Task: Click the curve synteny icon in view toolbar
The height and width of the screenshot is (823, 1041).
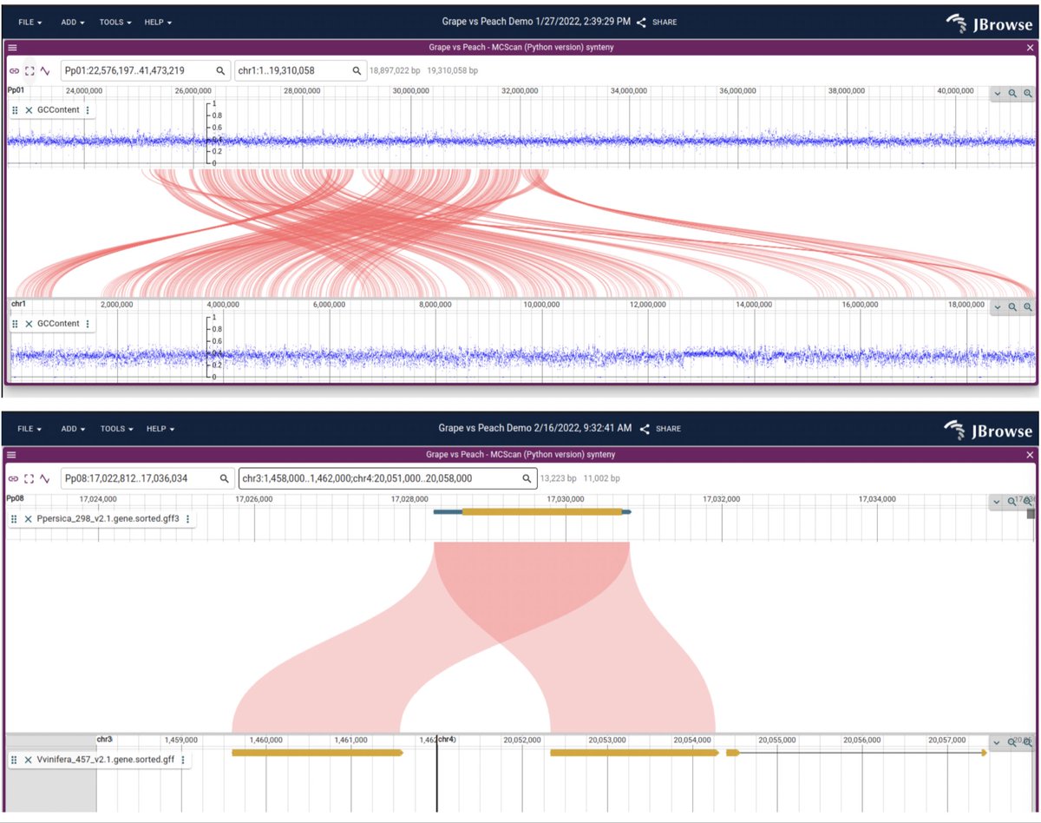Action: pos(44,70)
